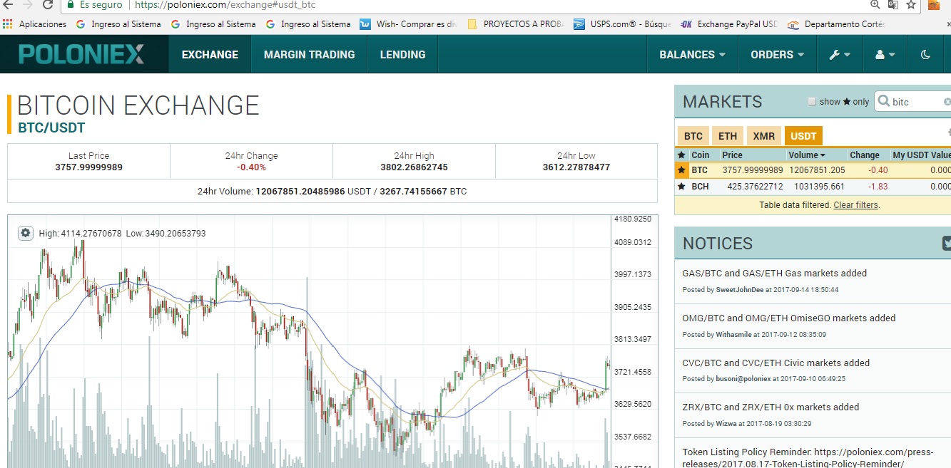This screenshot has height=468, width=951.
Task: Open GAS/BTC Gas markets added notice
Action: pyautogui.click(x=775, y=273)
